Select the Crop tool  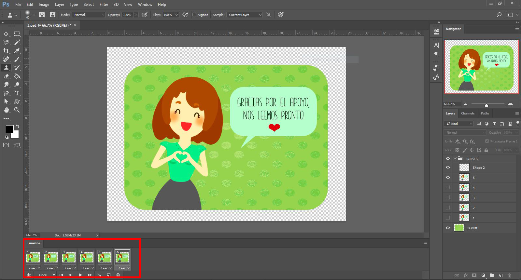[6, 51]
